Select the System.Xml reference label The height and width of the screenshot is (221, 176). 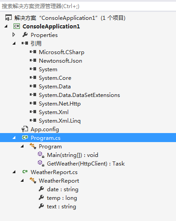point(54,112)
